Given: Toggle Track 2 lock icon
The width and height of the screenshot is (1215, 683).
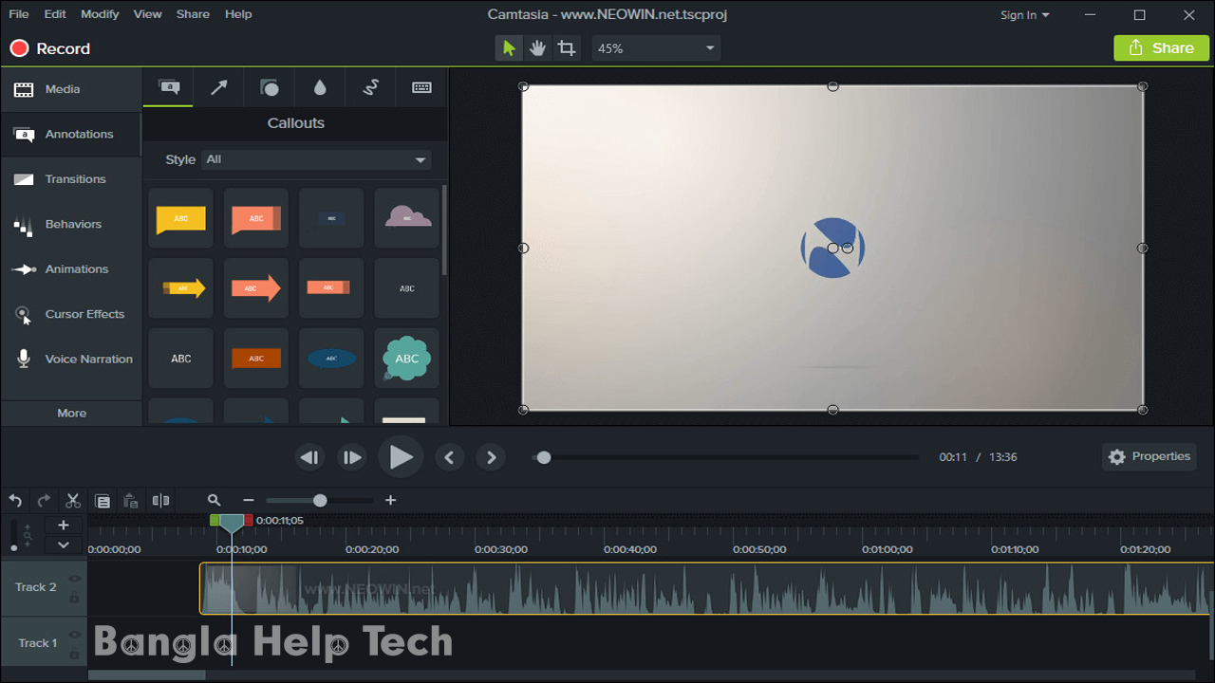Looking at the screenshot, I should pyautogui.click(x=74, y=598).
